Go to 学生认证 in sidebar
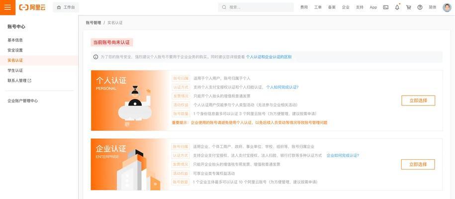 [x=15, y=71]
